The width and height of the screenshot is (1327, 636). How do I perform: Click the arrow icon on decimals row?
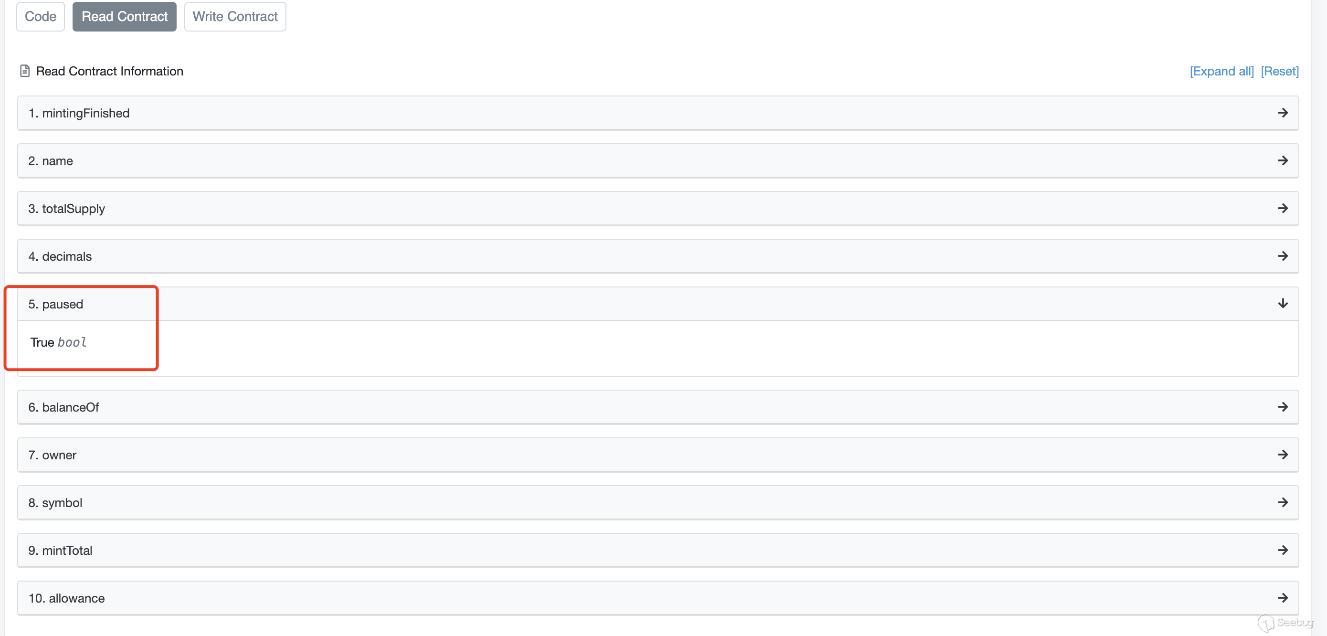coord(1282,256)
